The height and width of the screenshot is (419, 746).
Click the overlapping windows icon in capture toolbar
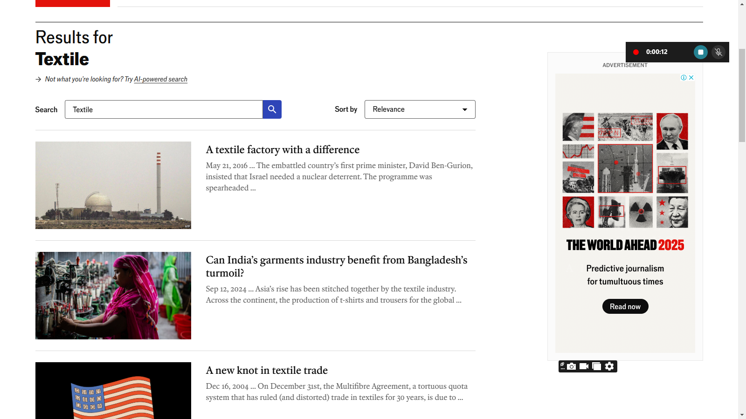596,366
